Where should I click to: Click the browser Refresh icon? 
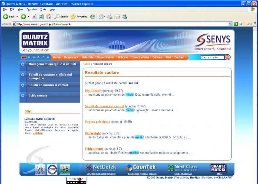(x=41, y=16)
